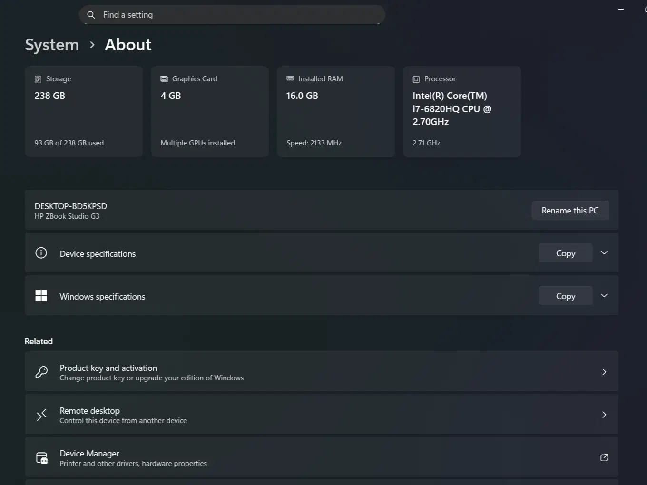Open Remote desktop settings arrow
Screen dimensions: 647x485
click(604, 415)
